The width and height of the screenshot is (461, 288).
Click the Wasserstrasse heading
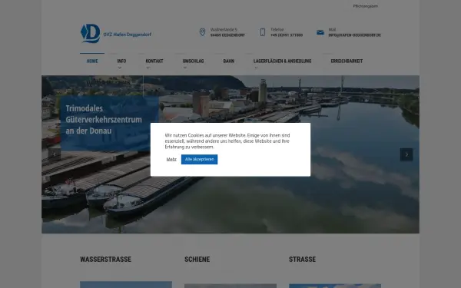(x=105, y=260)
